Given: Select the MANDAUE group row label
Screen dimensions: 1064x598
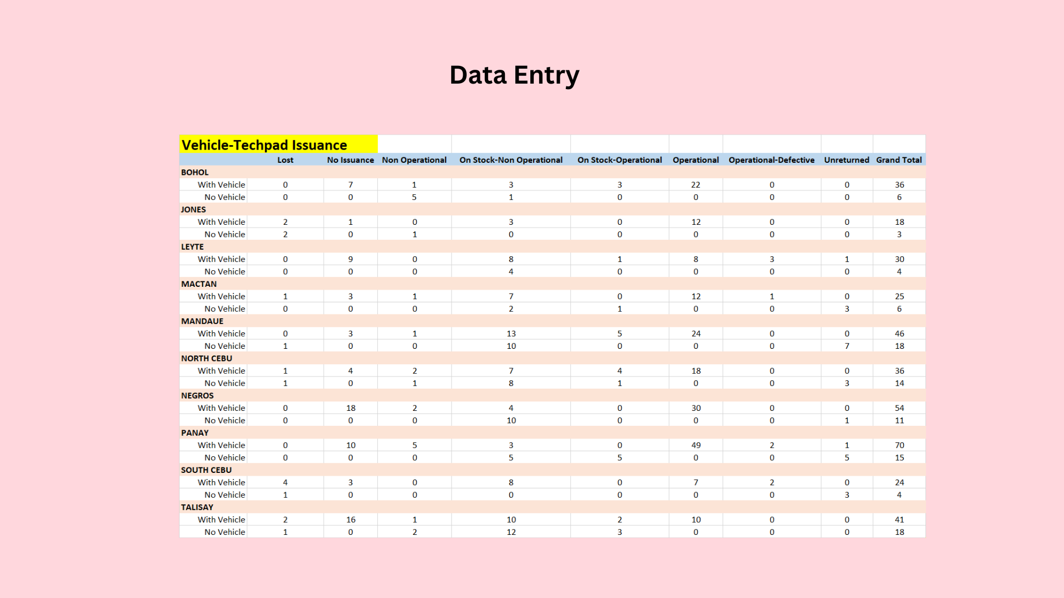Looking at the screenshot, I should 202,321.
